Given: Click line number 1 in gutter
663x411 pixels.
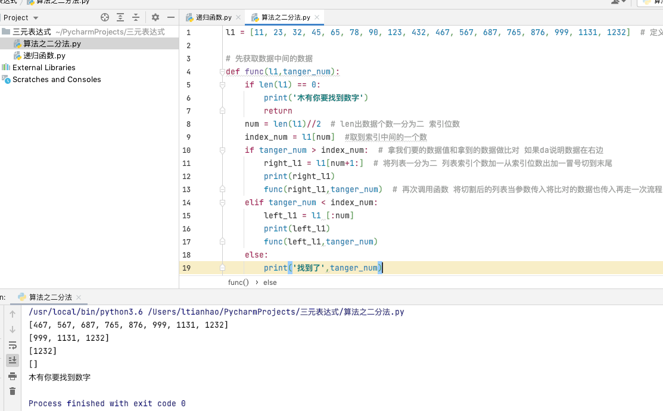Looking at the screenshot, I should 189,33.
